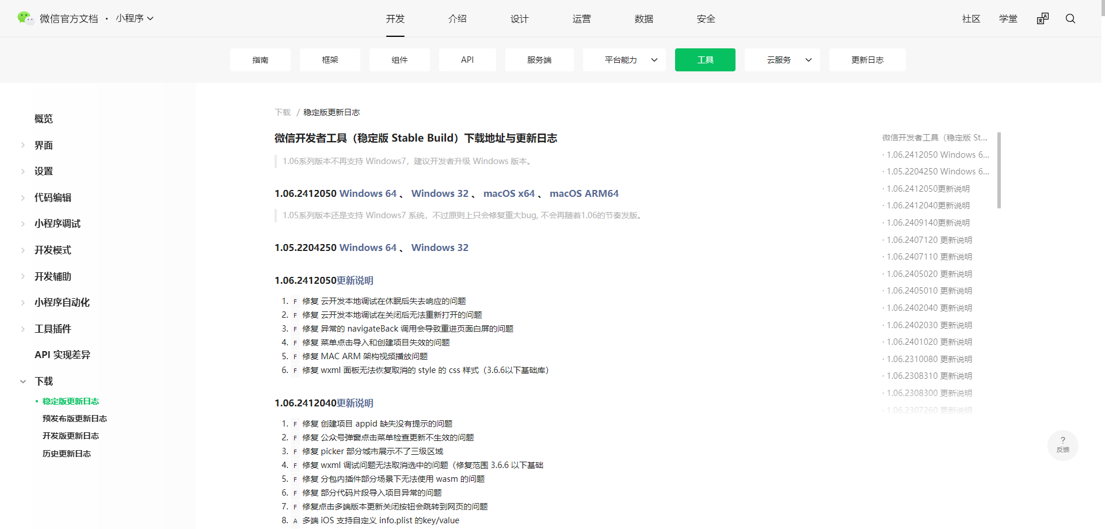Viewport: 1105px width, 529px height.
Task: Open the 小程序 product dropdown
Action: click(135, 18)
